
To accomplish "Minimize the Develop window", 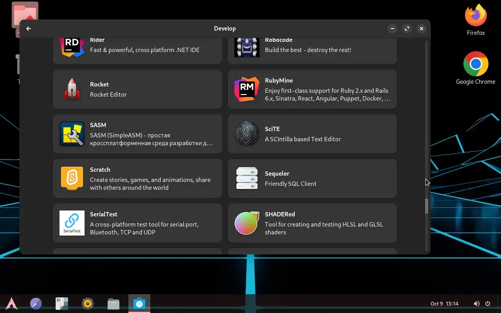I will point(393,29).
